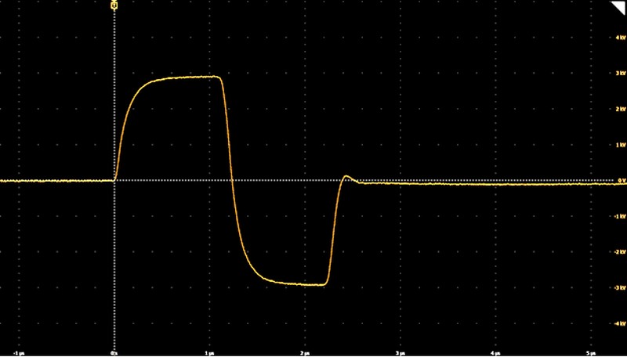Select the yellow trigger position marker at top
This screenshot has height=357, width=627.
(x=114, y=5)
